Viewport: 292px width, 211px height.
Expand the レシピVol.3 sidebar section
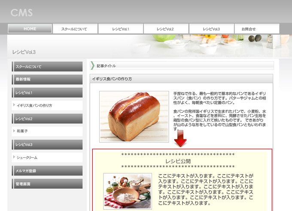coord(47,145)
